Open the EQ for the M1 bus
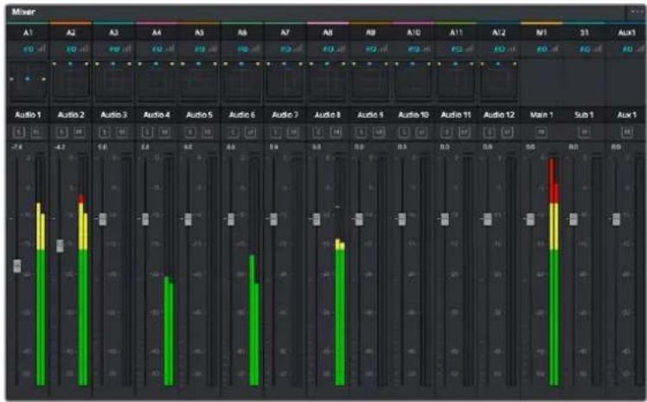 click(542, 49)
